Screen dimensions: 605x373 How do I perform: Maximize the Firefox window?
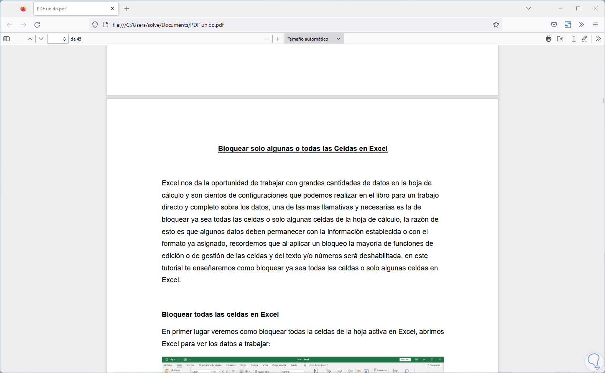(578, 8)
